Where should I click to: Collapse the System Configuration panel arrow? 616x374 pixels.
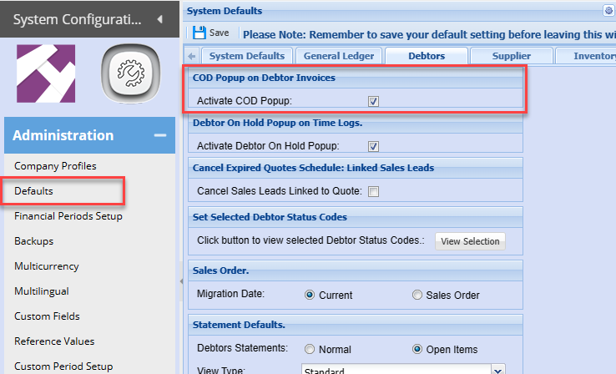tap(159, 19)
